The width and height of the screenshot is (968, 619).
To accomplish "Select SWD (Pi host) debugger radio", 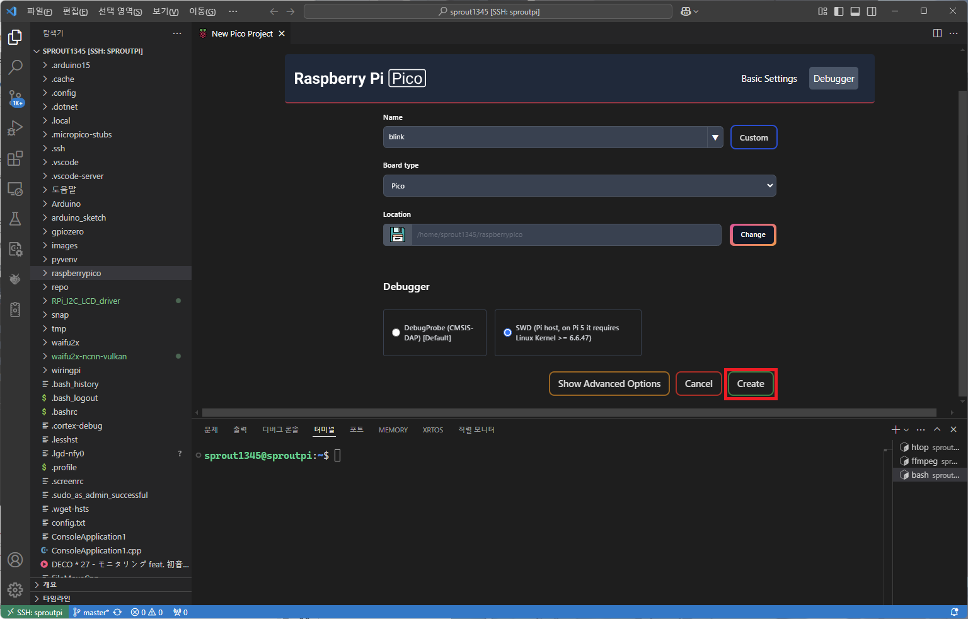I will click(x=507, y=333).
